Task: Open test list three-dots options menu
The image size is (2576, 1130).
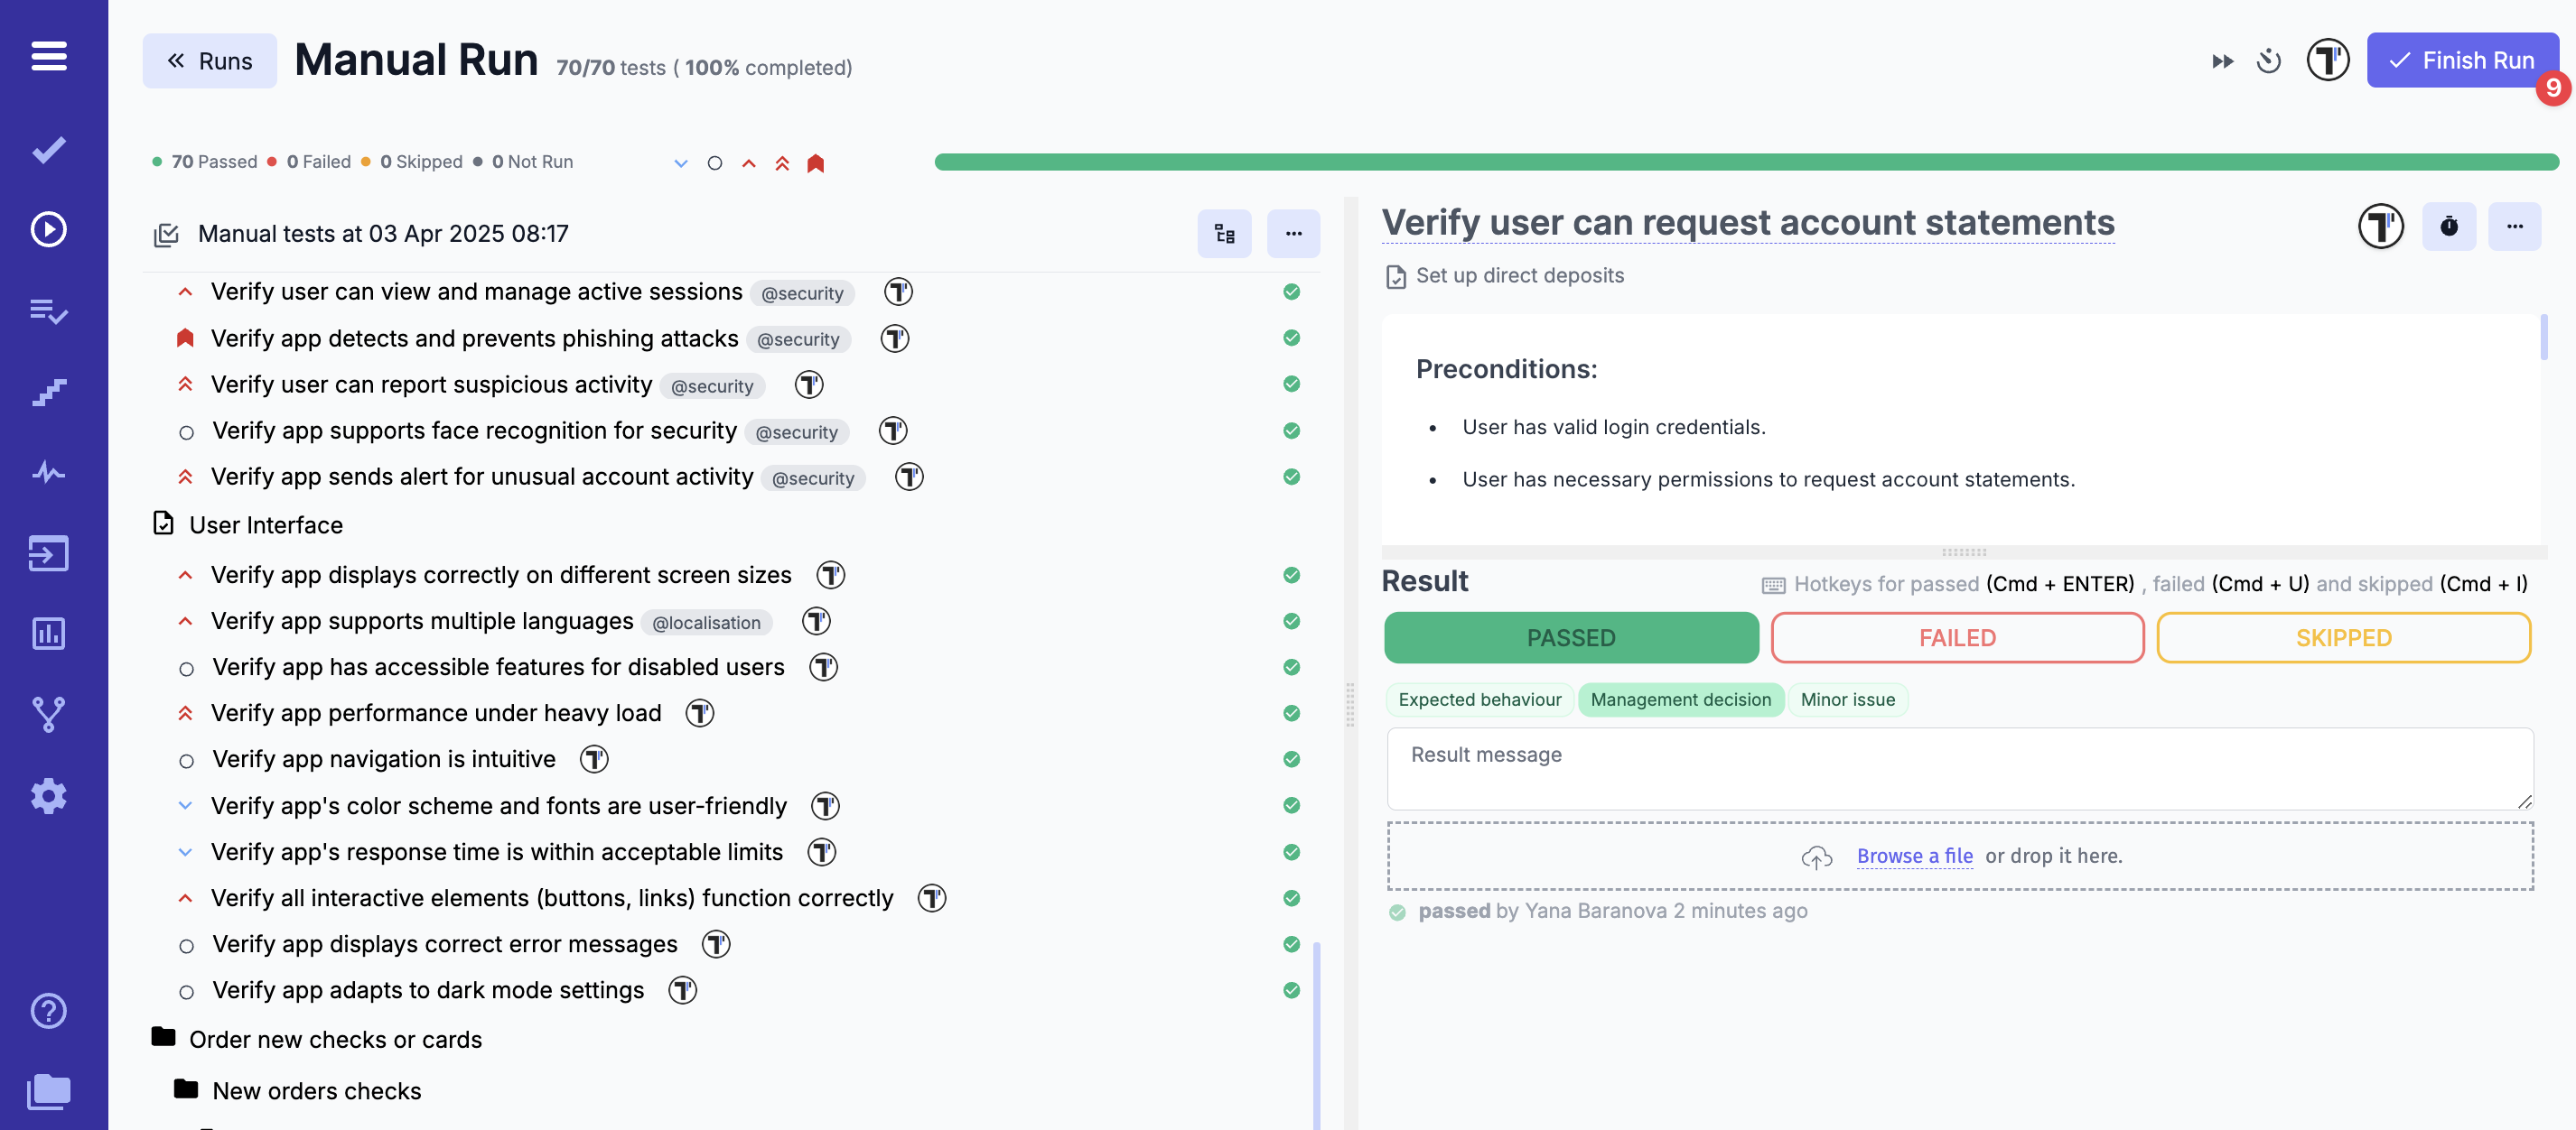Action: tap(1293, 234)
